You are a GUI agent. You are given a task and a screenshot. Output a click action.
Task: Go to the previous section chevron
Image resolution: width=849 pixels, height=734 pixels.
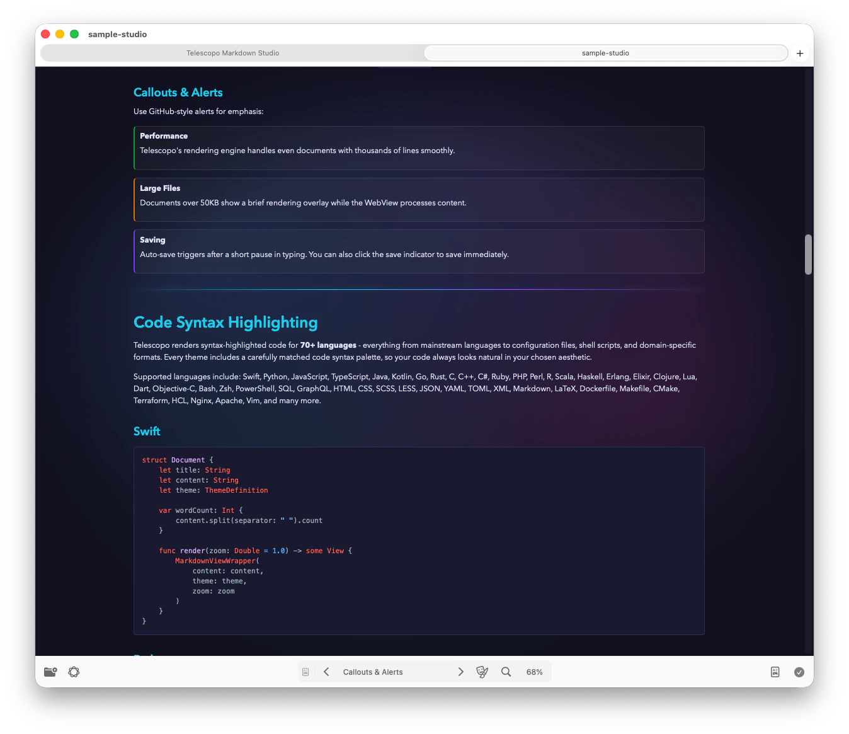coord(326,672)
